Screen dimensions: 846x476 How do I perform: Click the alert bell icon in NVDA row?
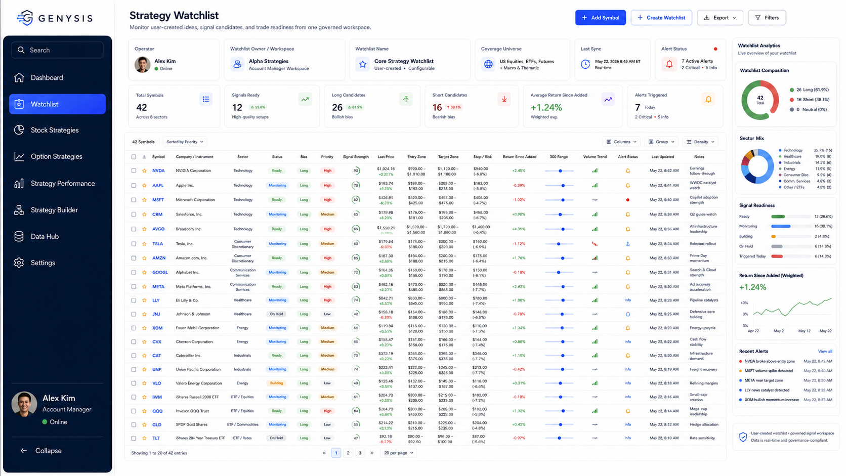tap(628, 170)
